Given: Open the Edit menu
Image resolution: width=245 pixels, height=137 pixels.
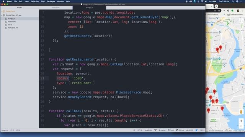Looking at the screenshot, I should click(21, 2).
